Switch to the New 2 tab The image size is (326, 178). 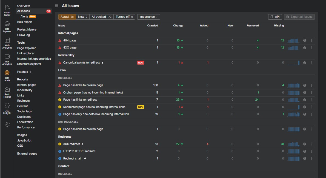tap(82, 17)
